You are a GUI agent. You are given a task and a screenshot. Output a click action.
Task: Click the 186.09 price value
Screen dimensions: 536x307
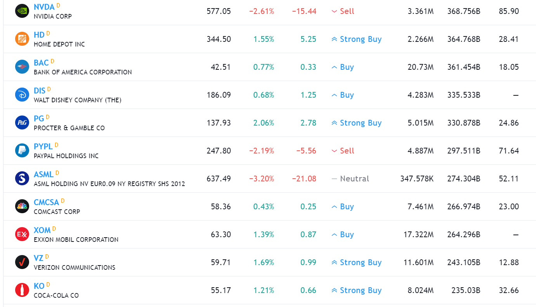pyautogui.click(x=219, y=95)
